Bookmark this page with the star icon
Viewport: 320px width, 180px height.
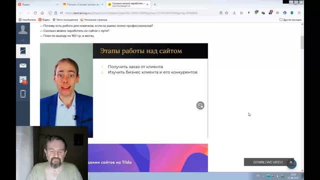click(226, 13)
